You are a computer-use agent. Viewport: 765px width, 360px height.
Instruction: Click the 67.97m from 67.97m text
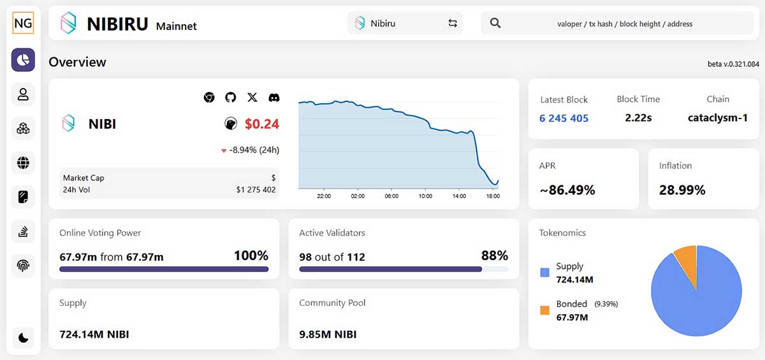112,257
